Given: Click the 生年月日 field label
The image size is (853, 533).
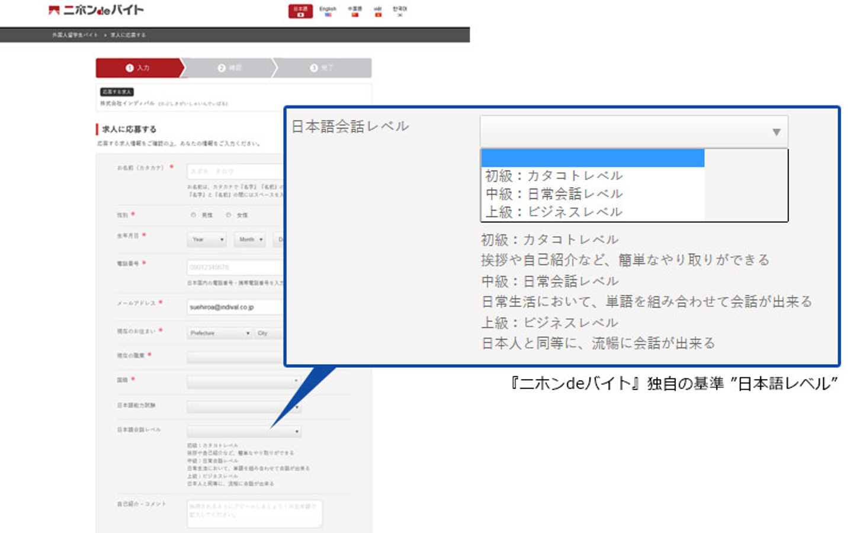Looking at the screenshot, I should pos(128,236).
